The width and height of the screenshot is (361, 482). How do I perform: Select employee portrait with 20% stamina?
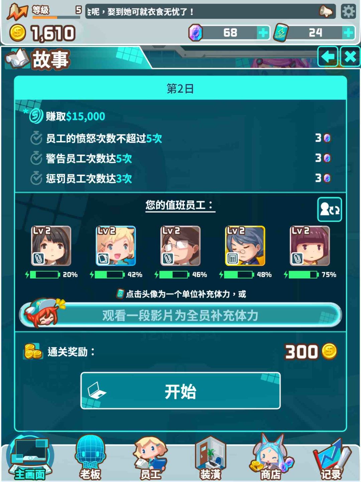(51, 246)
